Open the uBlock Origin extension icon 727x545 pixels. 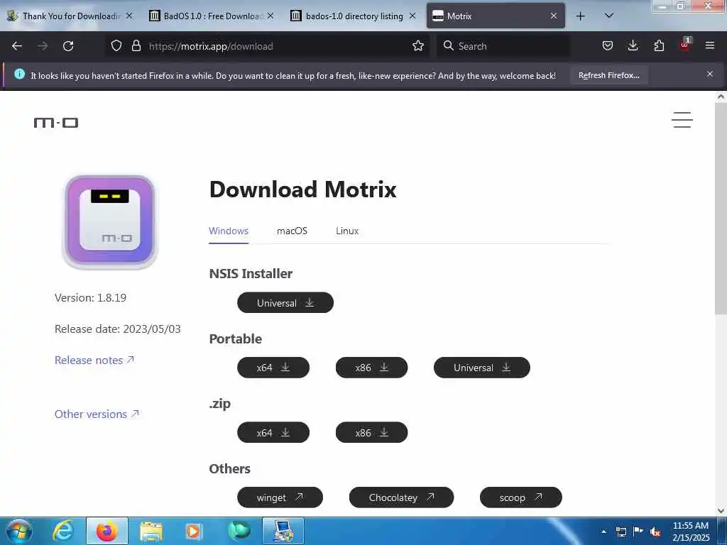tap(685, 45)
